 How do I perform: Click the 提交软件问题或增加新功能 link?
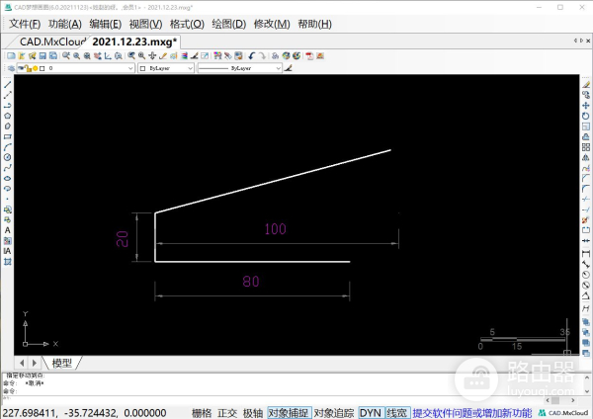coord(471,412)
